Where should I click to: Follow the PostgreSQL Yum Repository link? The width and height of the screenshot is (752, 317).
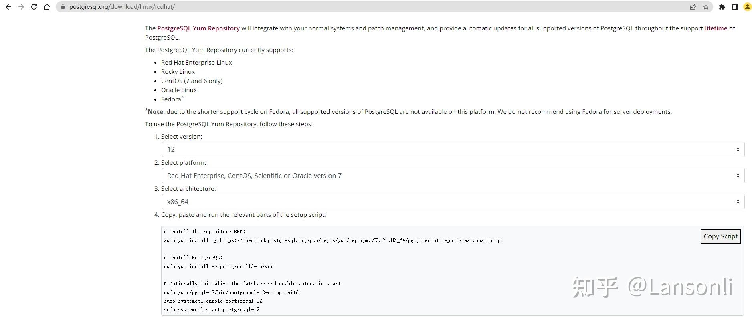[198, 28]
